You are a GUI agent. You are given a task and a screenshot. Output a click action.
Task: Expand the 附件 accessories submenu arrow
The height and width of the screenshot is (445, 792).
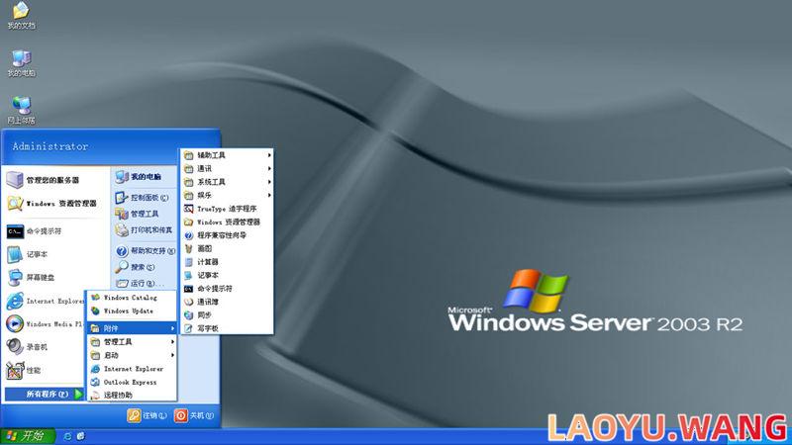[x=172, y=328]
